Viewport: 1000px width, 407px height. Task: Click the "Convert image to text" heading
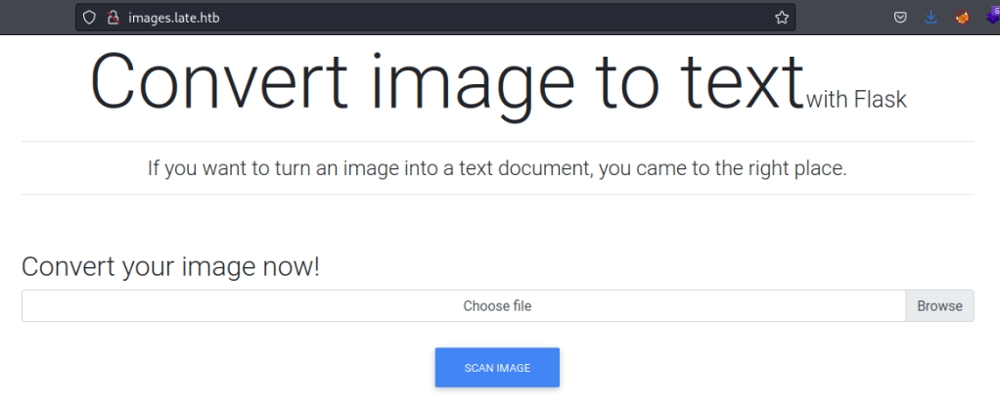447,81
